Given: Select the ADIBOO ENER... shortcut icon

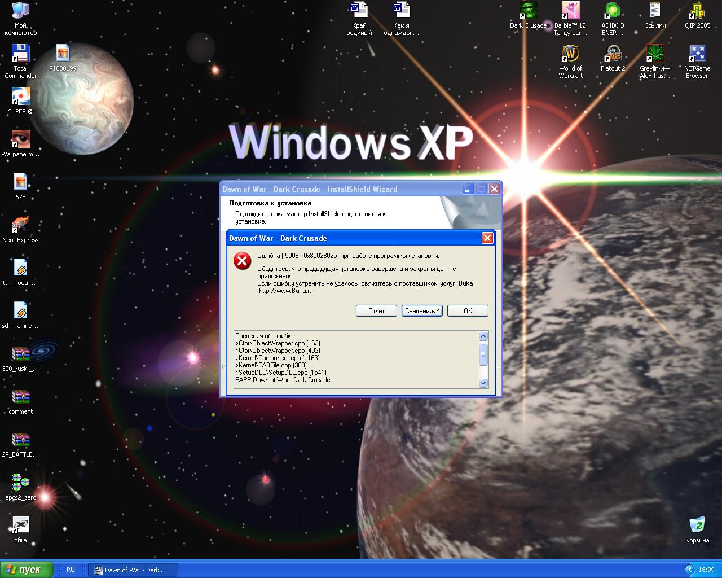Looking at the screenshot, I should point(613,10).
